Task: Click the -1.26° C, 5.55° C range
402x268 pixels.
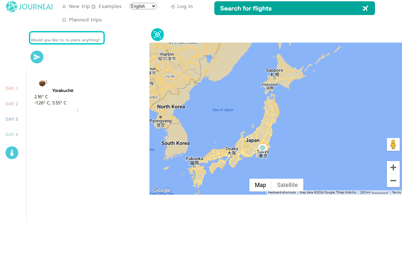Action: click(x=50, y=103)
